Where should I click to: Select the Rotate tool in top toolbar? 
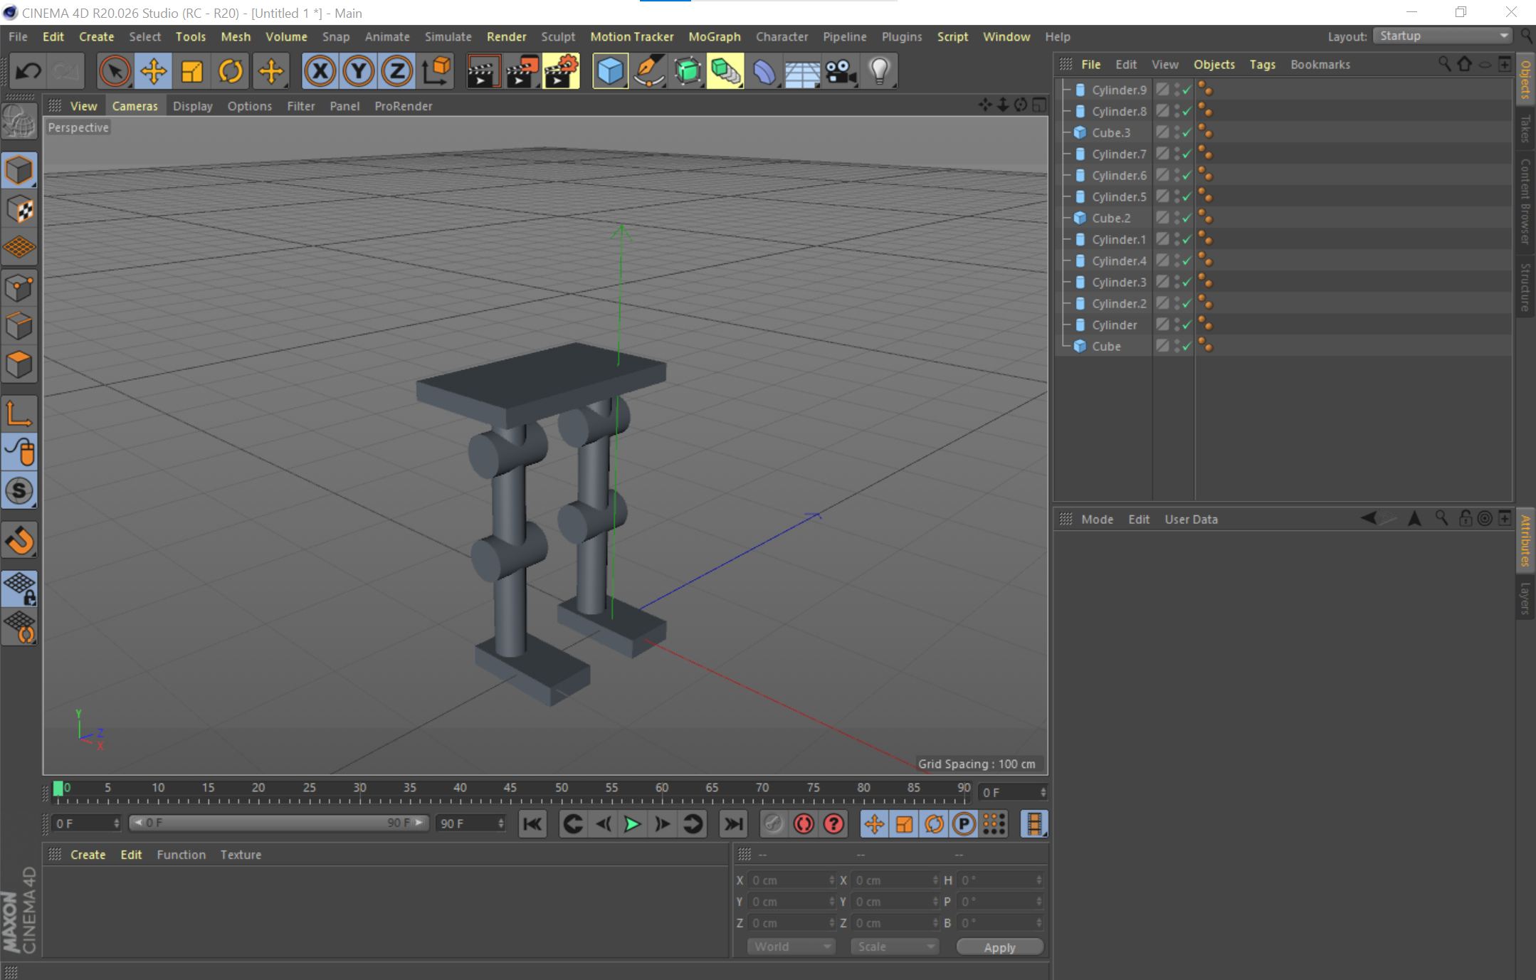coord(231,71)
